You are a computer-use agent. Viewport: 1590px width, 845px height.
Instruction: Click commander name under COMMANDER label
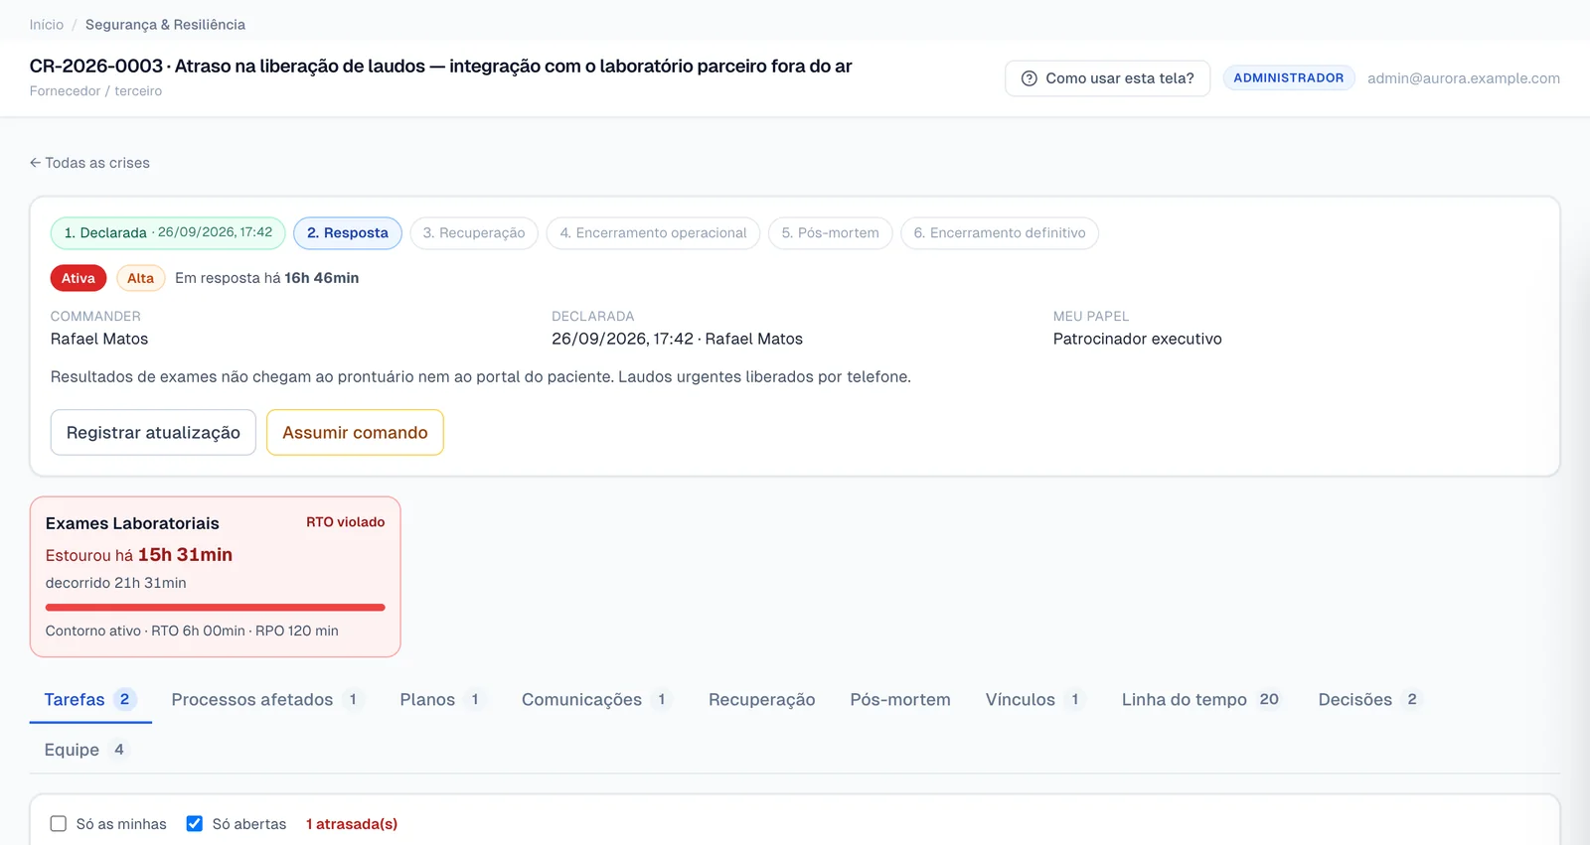click(99, 339)
